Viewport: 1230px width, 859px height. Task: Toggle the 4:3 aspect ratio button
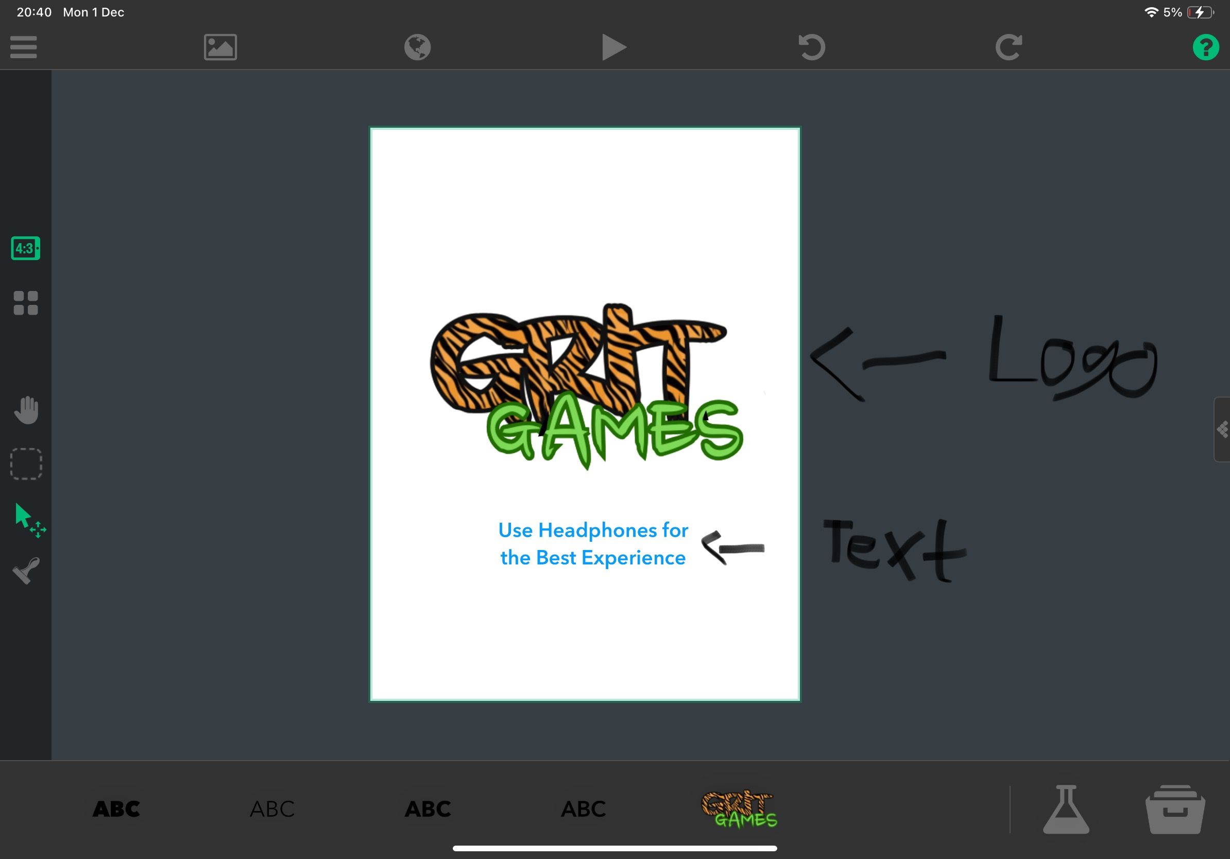(26, 249)
